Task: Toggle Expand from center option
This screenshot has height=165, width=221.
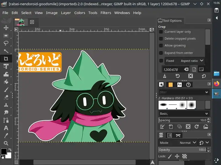Action: point(161,53)
